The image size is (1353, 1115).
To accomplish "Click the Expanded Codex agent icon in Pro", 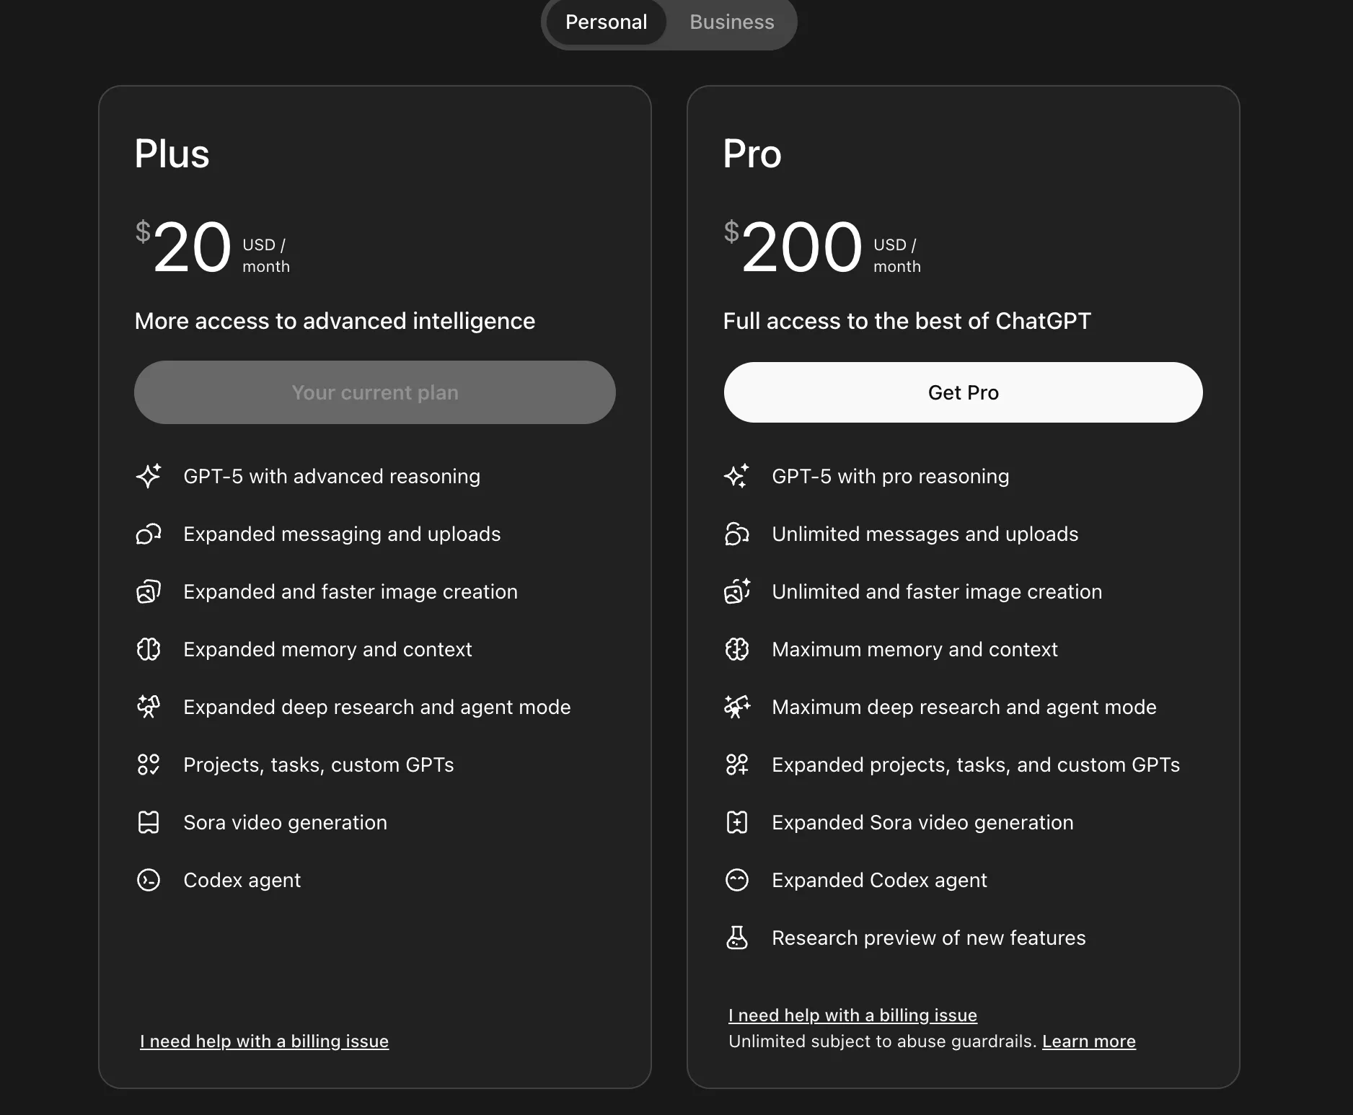I will pos(737,880).
